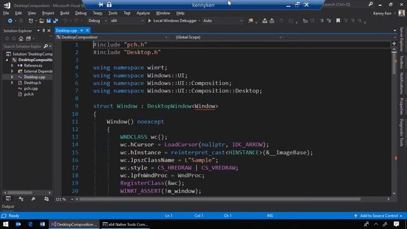Click the Find in Files toolbar icon
This screenshot has width=407, height=229.
251,21
